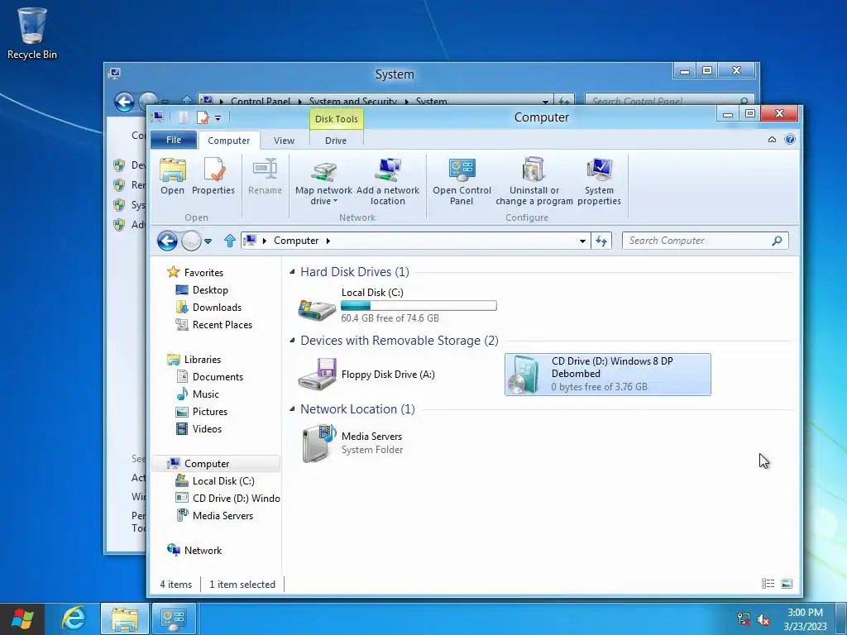847x635 pixels.
Task: Click quick access Properties toolbar icon
Action: (203, 117)
